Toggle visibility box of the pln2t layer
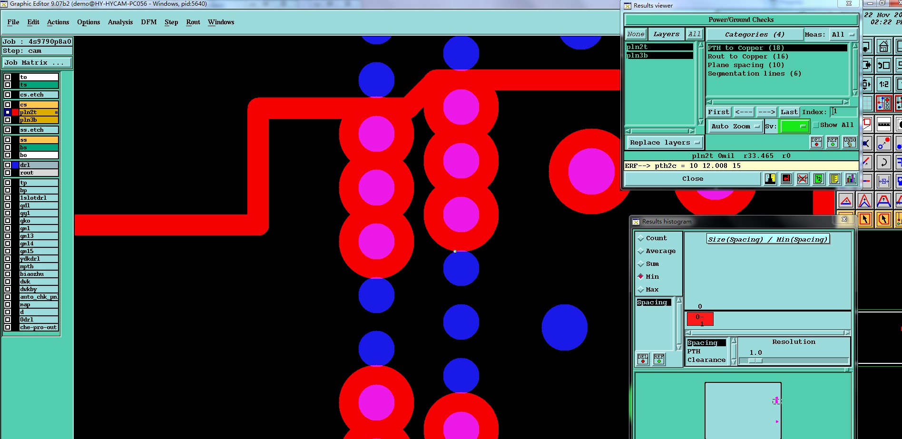This screenshot has height=439, width=902. pyautogui.click(x=8, y=112)
